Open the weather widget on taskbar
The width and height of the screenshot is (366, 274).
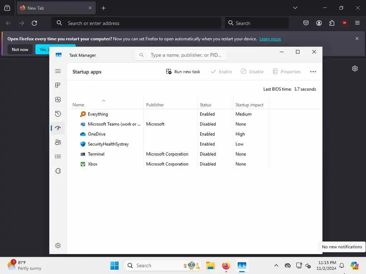pos(25,265)
